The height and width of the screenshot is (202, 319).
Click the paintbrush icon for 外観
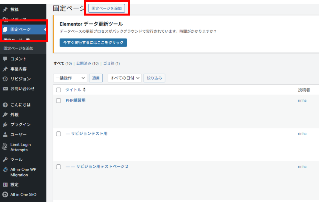[5, 115]
